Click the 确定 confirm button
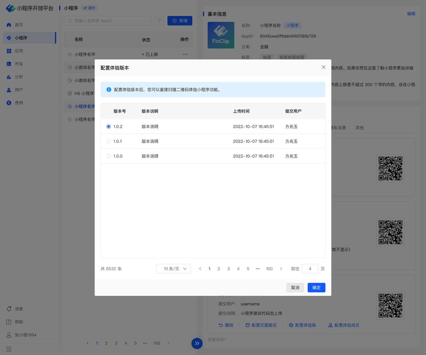426x355 pixels. pyautogui.click(x=316, y=287)
